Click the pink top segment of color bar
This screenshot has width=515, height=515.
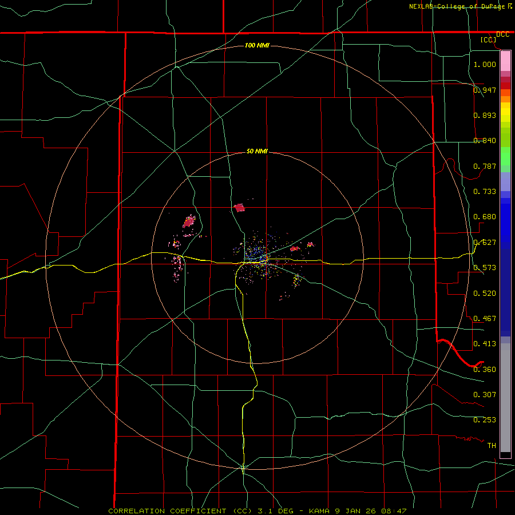pos(505,61)
